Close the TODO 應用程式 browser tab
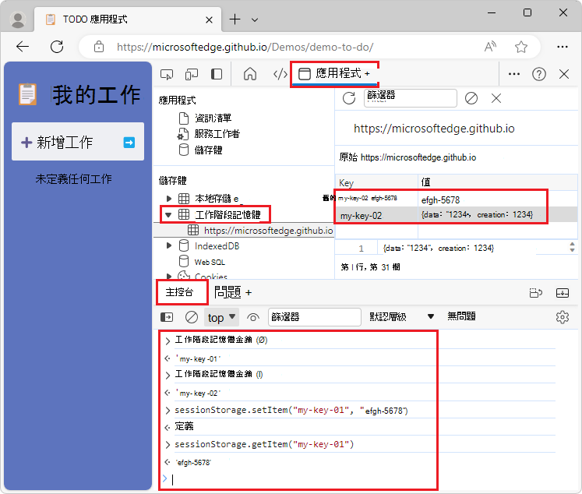 [x=209, y=19]
